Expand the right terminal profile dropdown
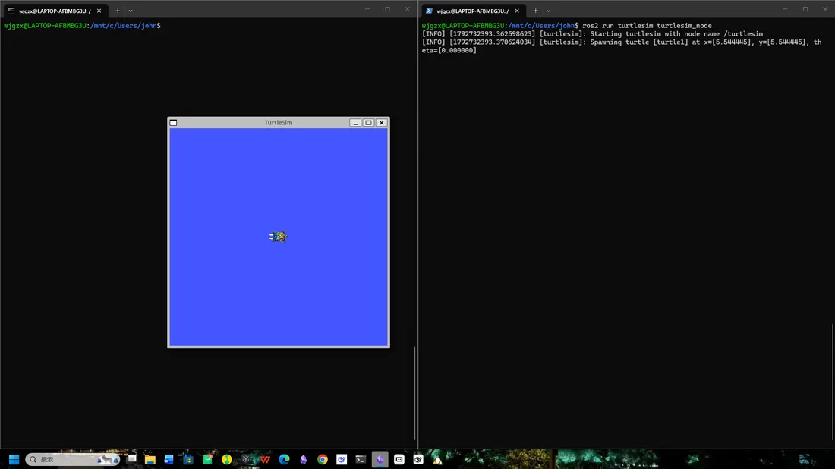Image resolution: width=835 pixels, height=469 pixels. coord(549,11)
